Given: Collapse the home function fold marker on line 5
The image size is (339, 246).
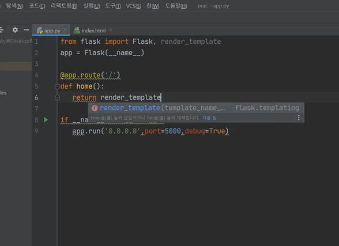Looking at the screenshot, I should (x=57, y=86).
